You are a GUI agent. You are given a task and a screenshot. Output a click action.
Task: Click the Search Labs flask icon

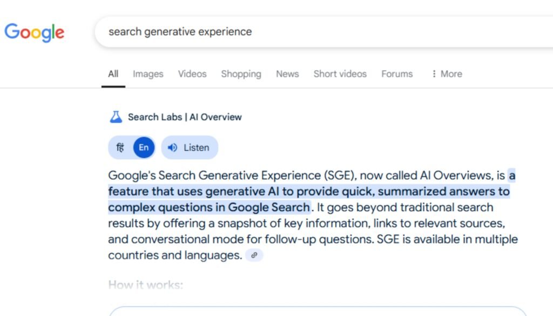pos(116,117)
